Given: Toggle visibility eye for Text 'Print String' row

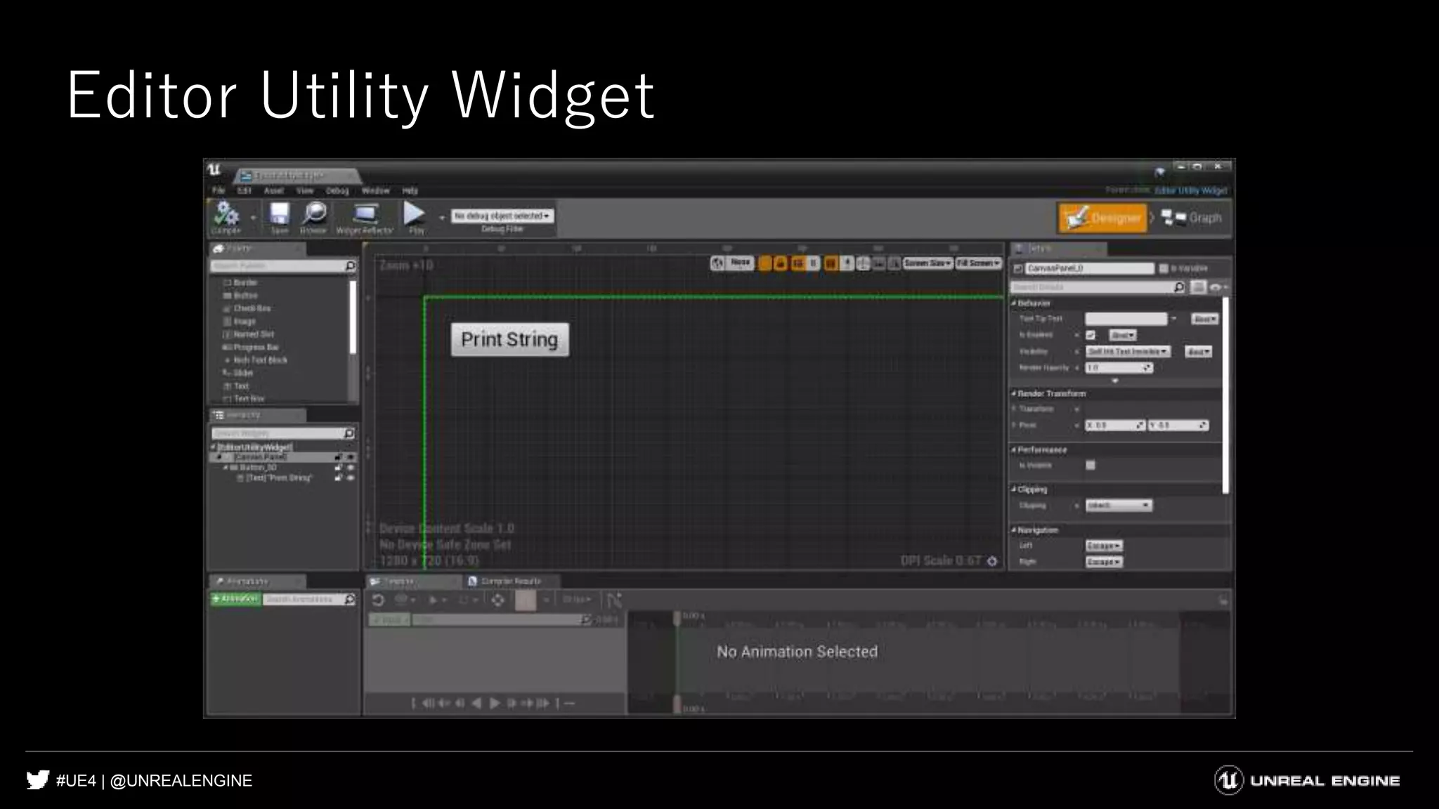Looking at the screenshot, I should point(351,478).
